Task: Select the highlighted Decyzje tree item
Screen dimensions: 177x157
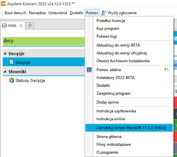Action: point(43,62)
